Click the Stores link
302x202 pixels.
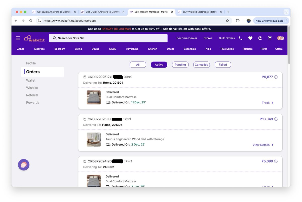[x=208, y=38]
